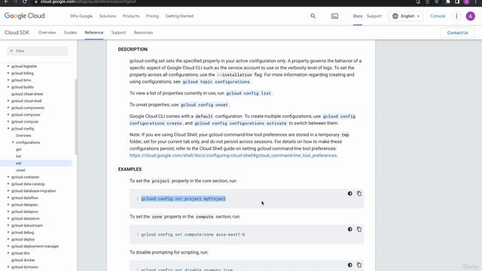Image resolution: width=482 pixels, height=271 pixels.
Task: Expand gcloud billing tree node
Action: pos(8,73)
